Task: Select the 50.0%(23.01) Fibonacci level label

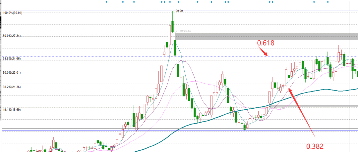Action: [x=12, y=73]
